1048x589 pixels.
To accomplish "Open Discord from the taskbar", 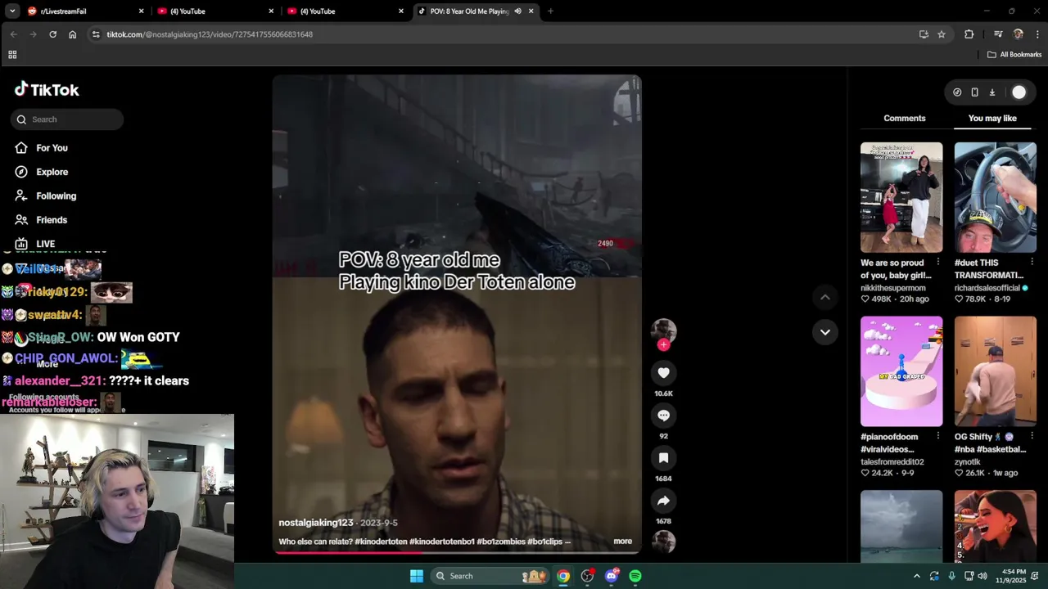I will click(612, 576).
